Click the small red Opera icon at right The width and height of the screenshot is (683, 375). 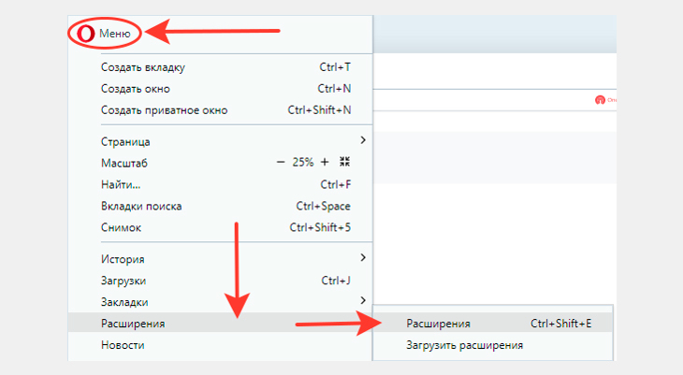pyautogui.click(x=600, y=100)
